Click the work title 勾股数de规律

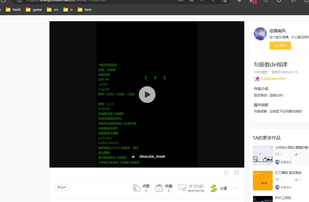(x=271, y=65)
